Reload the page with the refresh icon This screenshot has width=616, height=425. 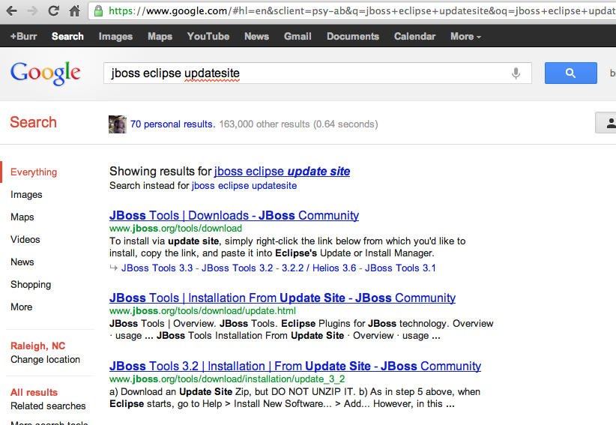54,10
